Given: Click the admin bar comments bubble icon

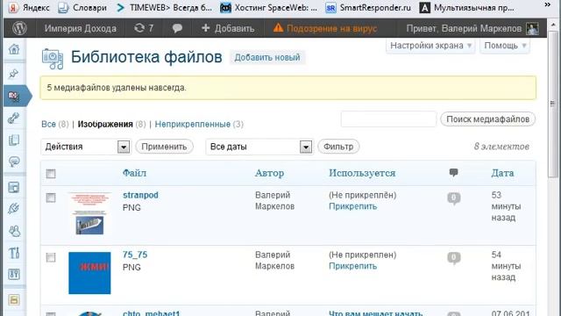Looking at the screenshot, I should (177, 28).
